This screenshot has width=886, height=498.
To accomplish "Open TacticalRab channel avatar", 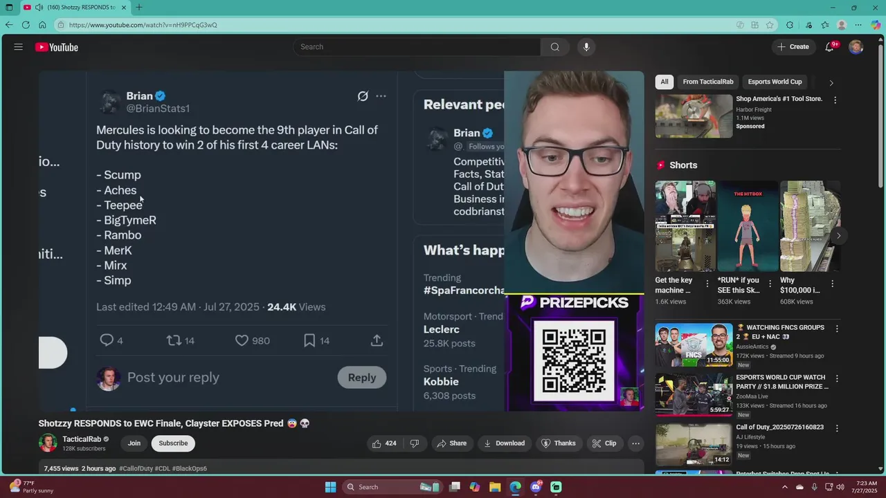I will point(48,443).
